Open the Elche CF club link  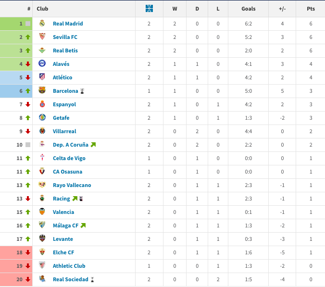point(63,252)
